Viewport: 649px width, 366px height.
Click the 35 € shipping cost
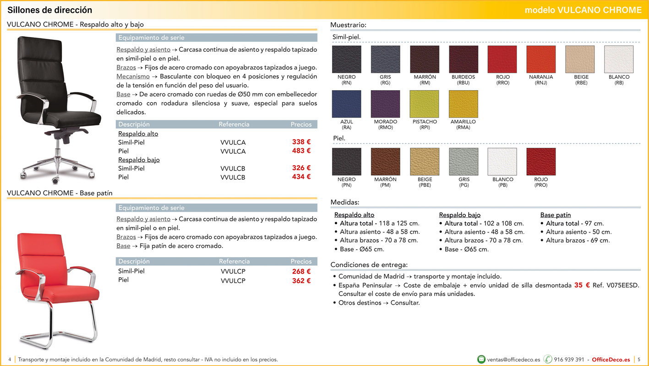582,285
